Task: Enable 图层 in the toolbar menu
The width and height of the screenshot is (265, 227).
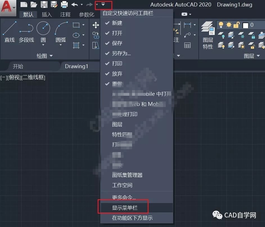Action: (137, 124)
